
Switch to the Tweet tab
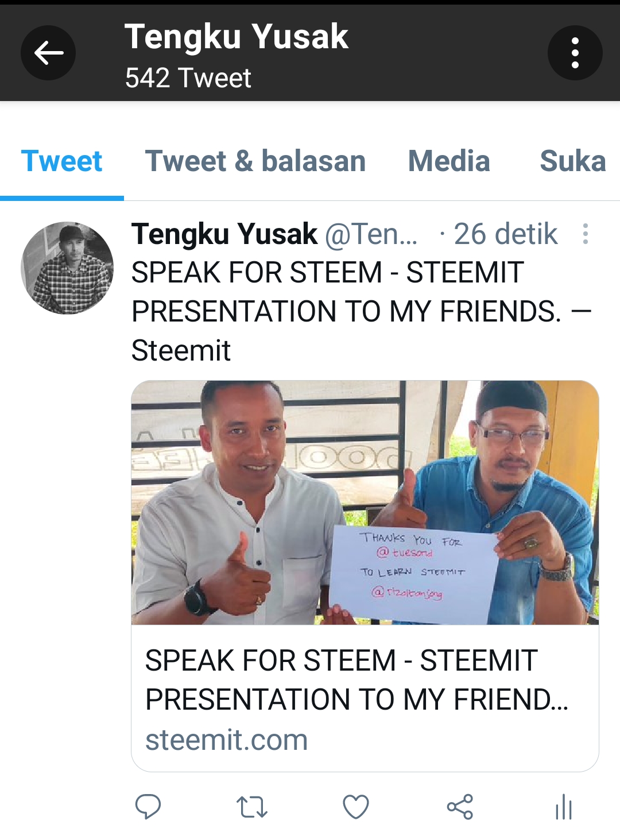pyautogui.click(x=61, y=161)
